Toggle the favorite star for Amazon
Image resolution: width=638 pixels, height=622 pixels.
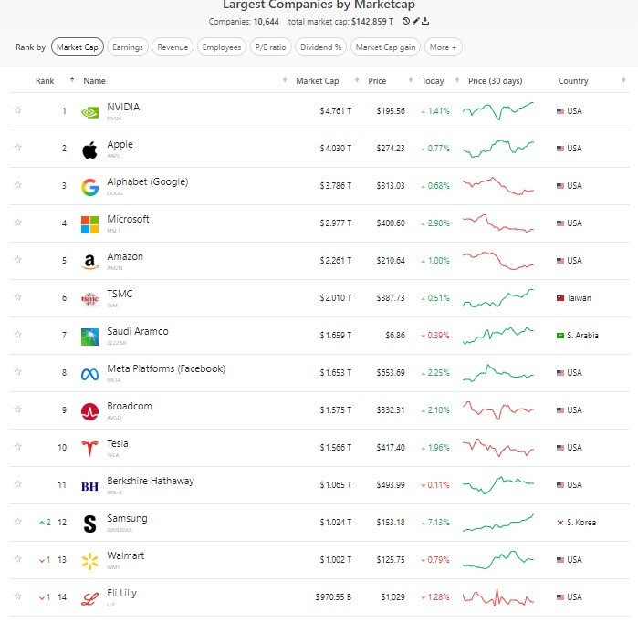click(17, 261)
